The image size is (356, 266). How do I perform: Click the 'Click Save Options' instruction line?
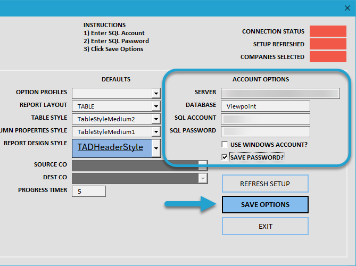tap(113, 49)
